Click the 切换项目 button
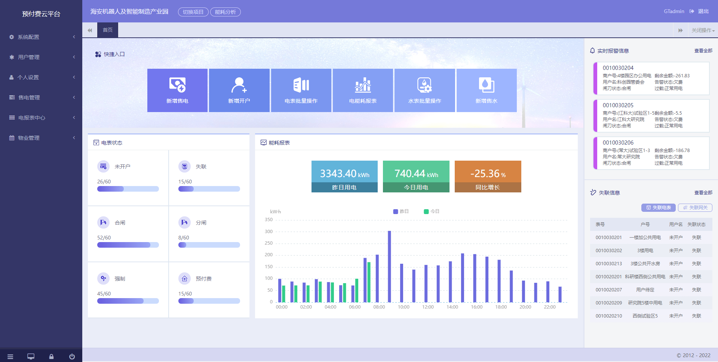The height and width of the screenshot is (362, 718). [x=193, y=12]
